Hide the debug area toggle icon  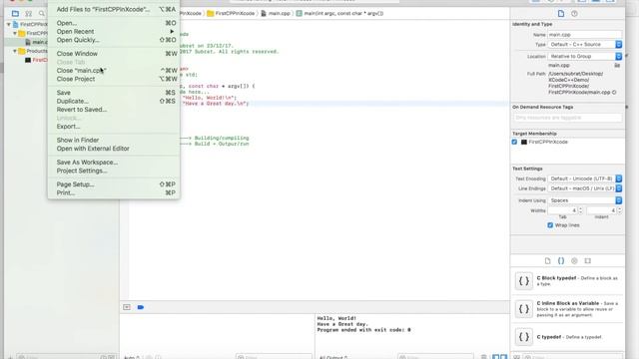pyautogui.click(x=127, y=307)
